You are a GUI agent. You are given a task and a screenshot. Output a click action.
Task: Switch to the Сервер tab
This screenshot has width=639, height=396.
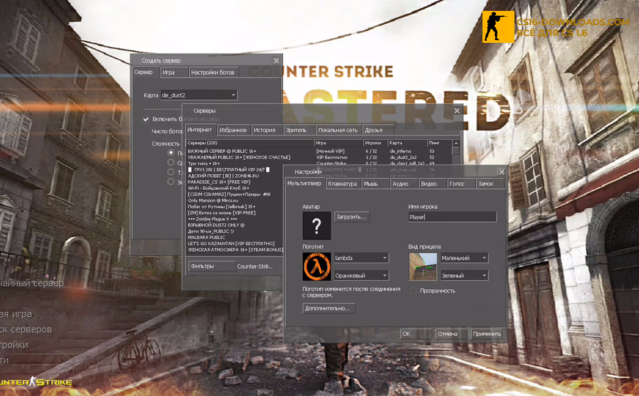[x=144, y=72]
